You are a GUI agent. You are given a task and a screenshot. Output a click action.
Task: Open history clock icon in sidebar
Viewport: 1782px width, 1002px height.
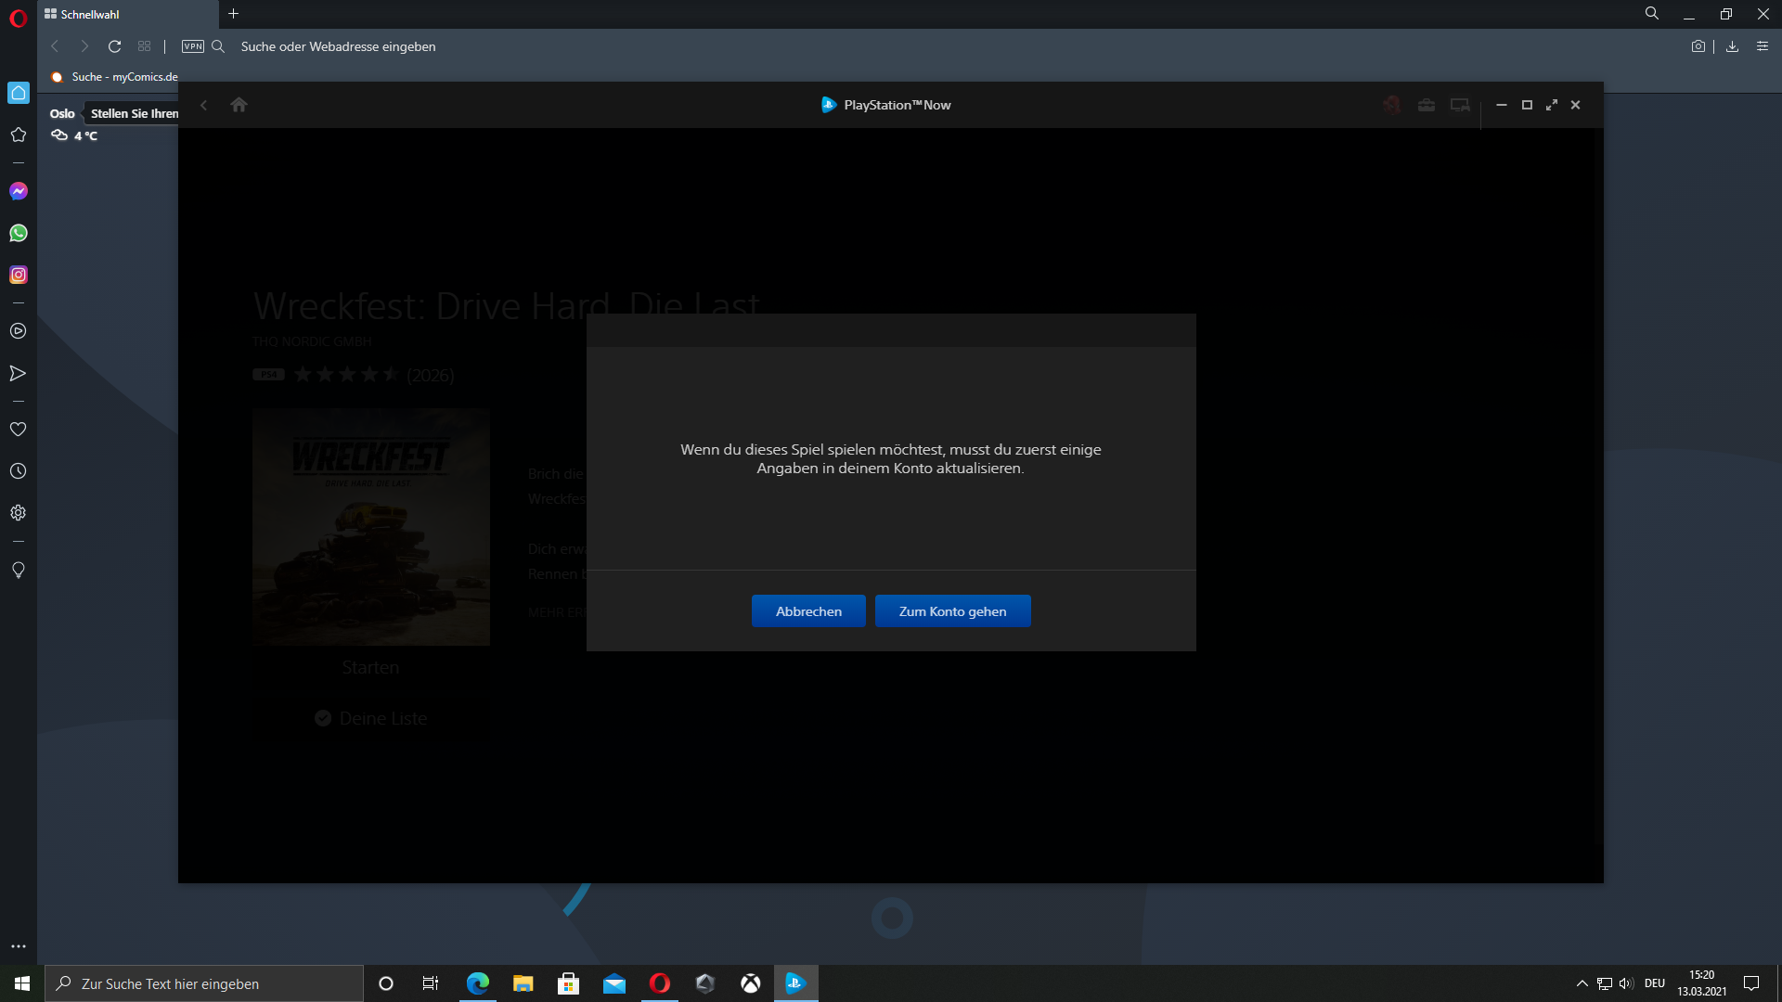tap(19, 471)
